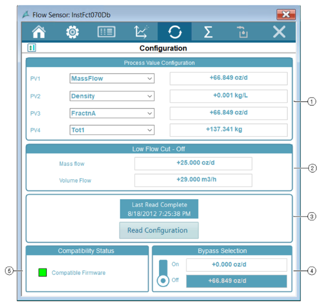
Task: Click the PV4 value +137.341 kg
Action: [x=229, y=130]
